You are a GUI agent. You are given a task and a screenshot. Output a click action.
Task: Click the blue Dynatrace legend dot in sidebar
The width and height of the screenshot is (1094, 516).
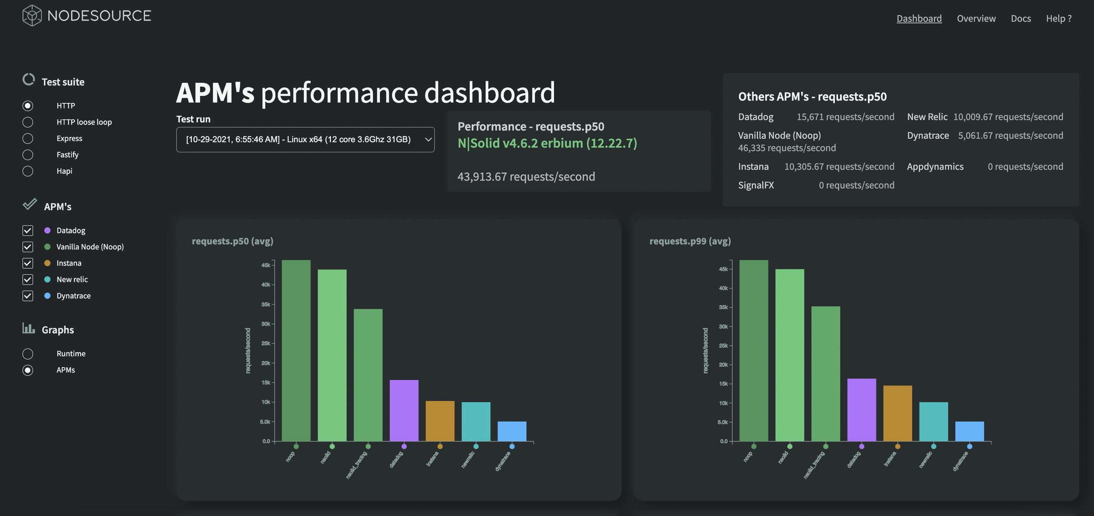47,296
